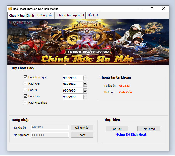Click the game promotional banner image
This screenshot has width=175, height=156.
88,42
